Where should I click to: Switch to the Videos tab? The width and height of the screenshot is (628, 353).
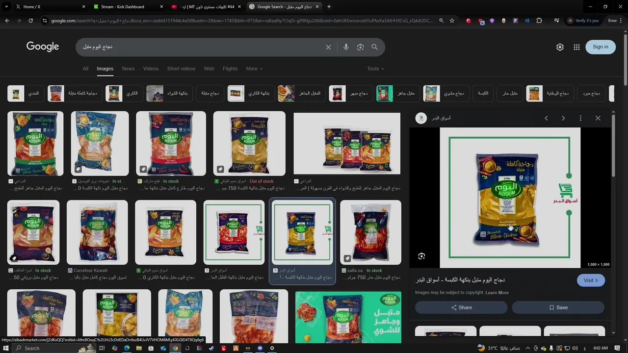click(x=151, y=69)
